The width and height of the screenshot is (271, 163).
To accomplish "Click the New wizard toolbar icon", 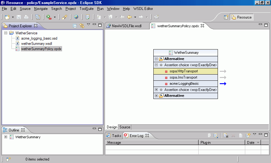I will click(7, 17).
